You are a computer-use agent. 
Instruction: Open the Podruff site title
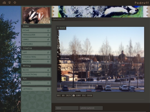tap(142, 3)
